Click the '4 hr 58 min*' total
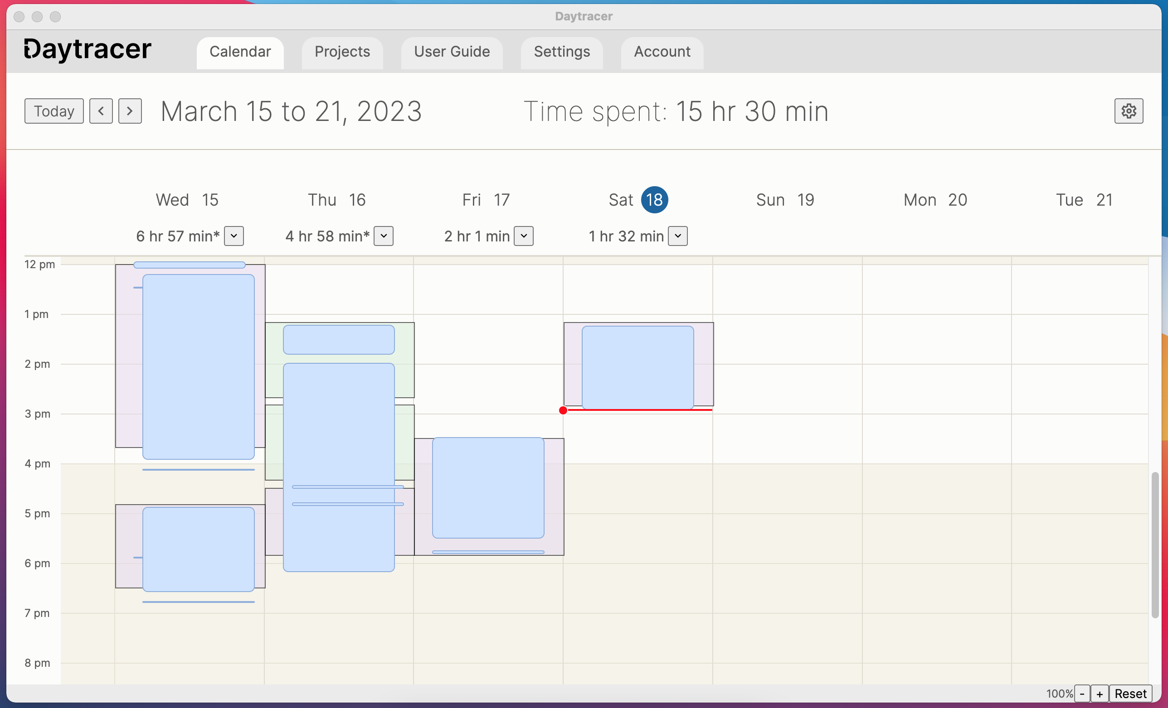The image size is (1168, 708). (x=327, y=236)
